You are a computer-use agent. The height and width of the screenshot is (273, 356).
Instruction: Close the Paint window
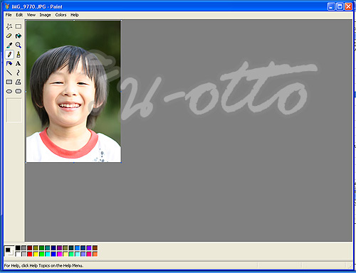[348, 6]
